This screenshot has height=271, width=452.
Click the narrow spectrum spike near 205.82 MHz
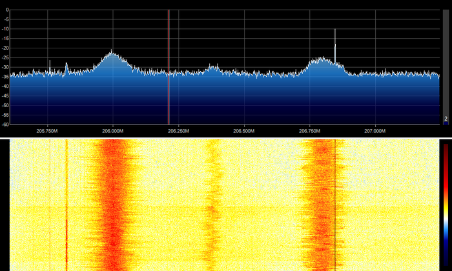[67, 65]
